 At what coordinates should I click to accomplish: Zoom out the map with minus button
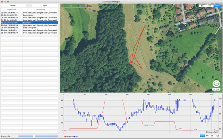214,89
